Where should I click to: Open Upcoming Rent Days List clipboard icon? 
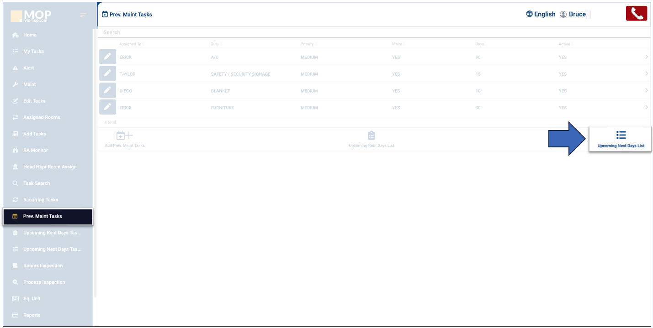(x=371, y=135)
